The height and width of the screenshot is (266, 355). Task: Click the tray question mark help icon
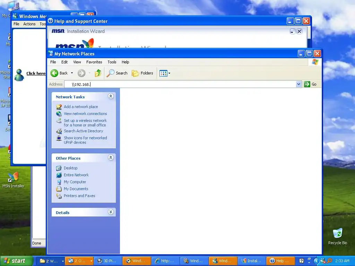coord(301,261)
